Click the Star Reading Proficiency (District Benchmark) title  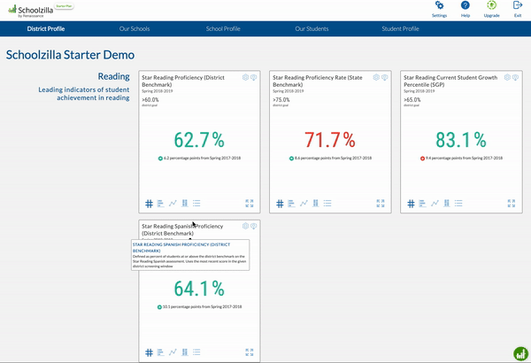pos(183,81)
